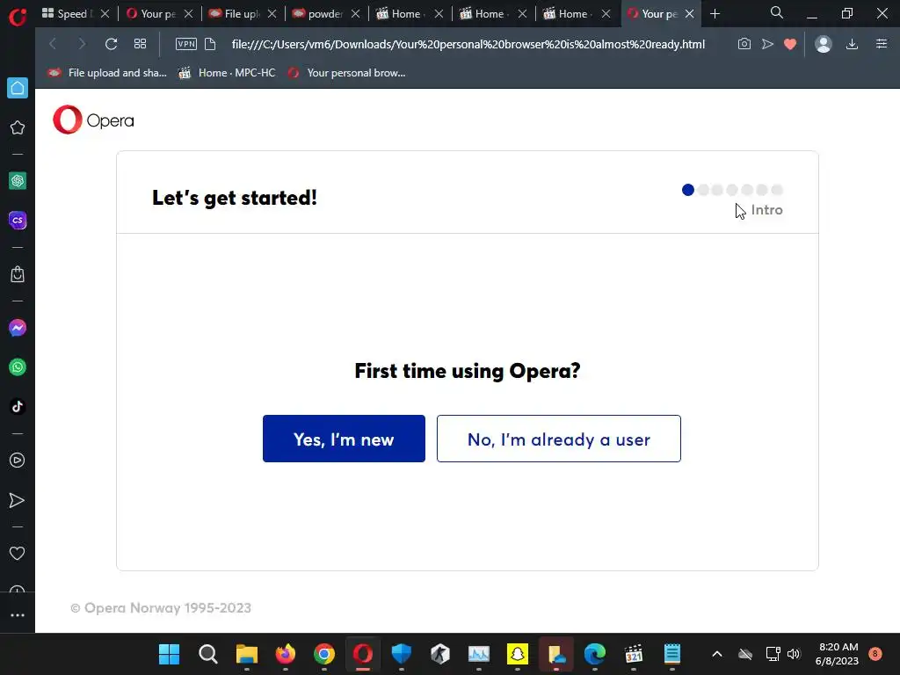Open MPC-HC 321 icon in taskbar

634,654
